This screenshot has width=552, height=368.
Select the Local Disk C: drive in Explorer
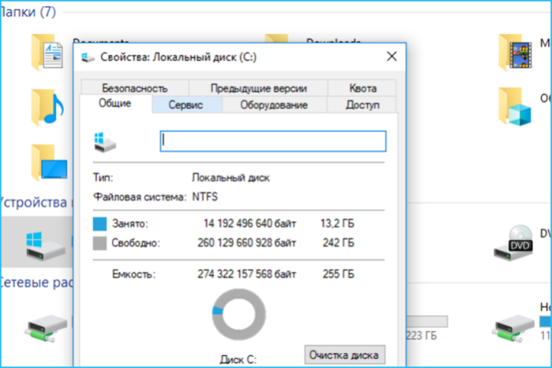(46, 246)
